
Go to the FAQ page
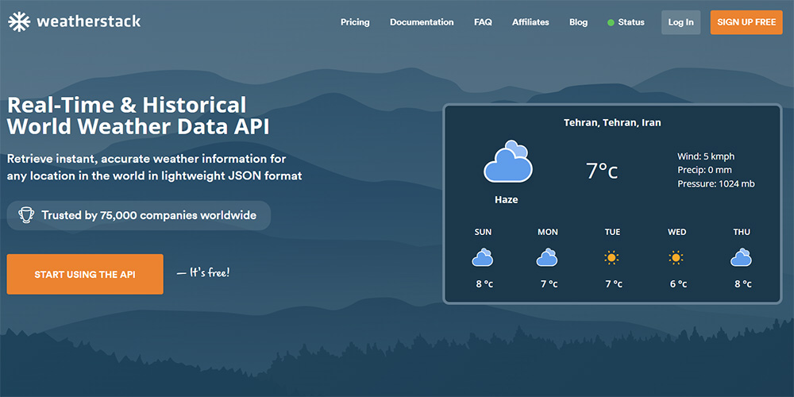483,22
